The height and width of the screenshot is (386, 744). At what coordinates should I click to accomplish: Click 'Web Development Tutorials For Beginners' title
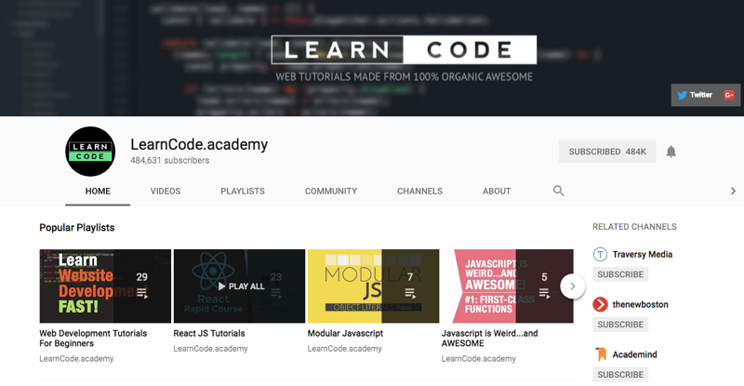pyautogui.click(x=93, y=338)
